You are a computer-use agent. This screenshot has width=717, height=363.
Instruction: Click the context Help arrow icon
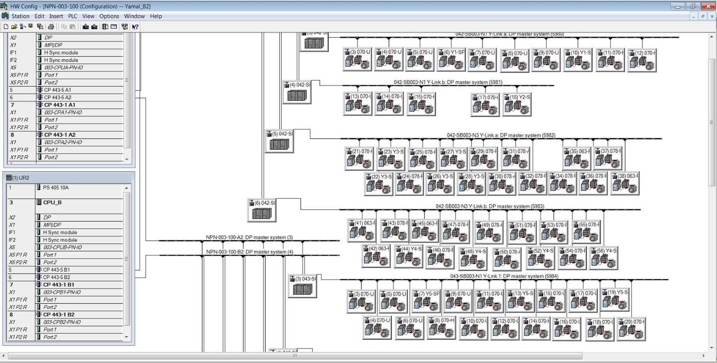135,27
